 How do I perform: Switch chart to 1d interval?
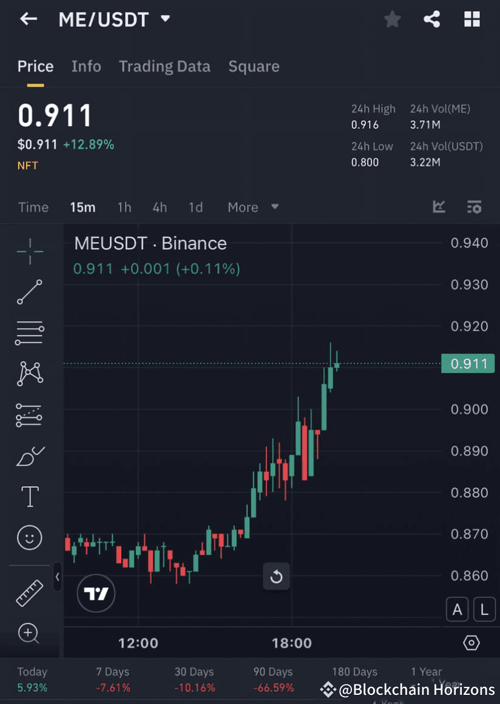(x=195, y=208)
